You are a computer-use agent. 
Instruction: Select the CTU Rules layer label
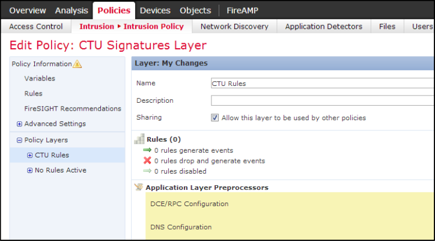pos(52,155)
